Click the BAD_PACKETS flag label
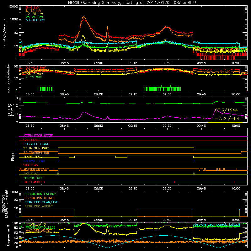 tap(34, 182)
